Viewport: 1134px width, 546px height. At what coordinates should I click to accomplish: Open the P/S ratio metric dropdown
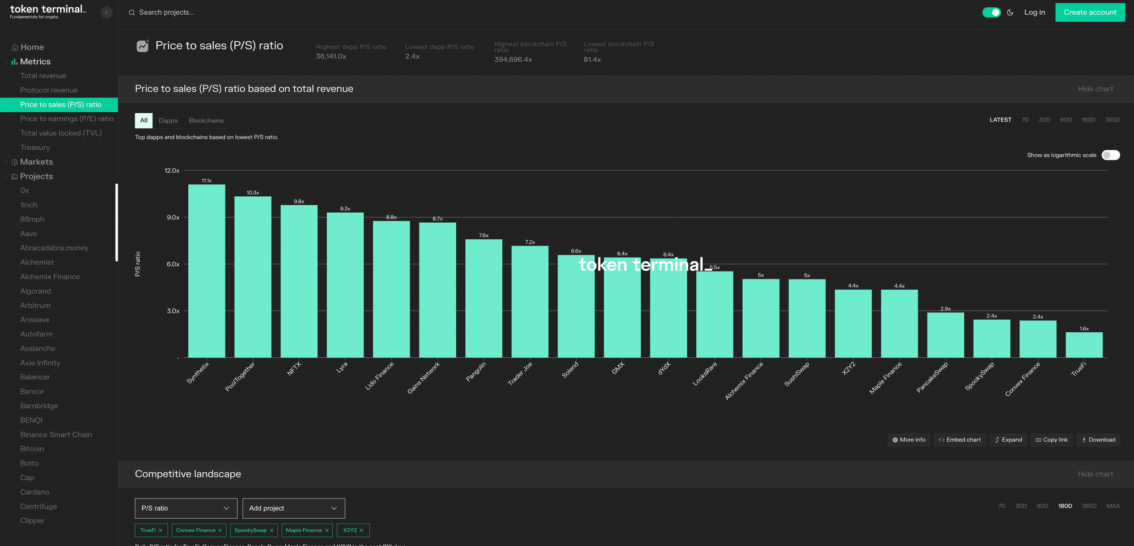click(186, 509)
